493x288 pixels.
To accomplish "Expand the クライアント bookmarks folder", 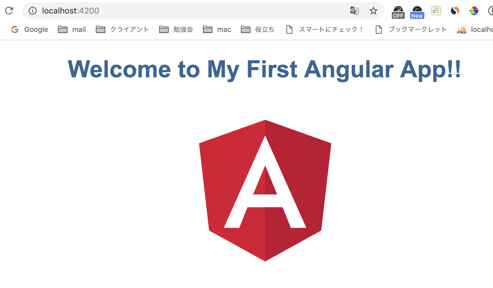I will (122, 29).
